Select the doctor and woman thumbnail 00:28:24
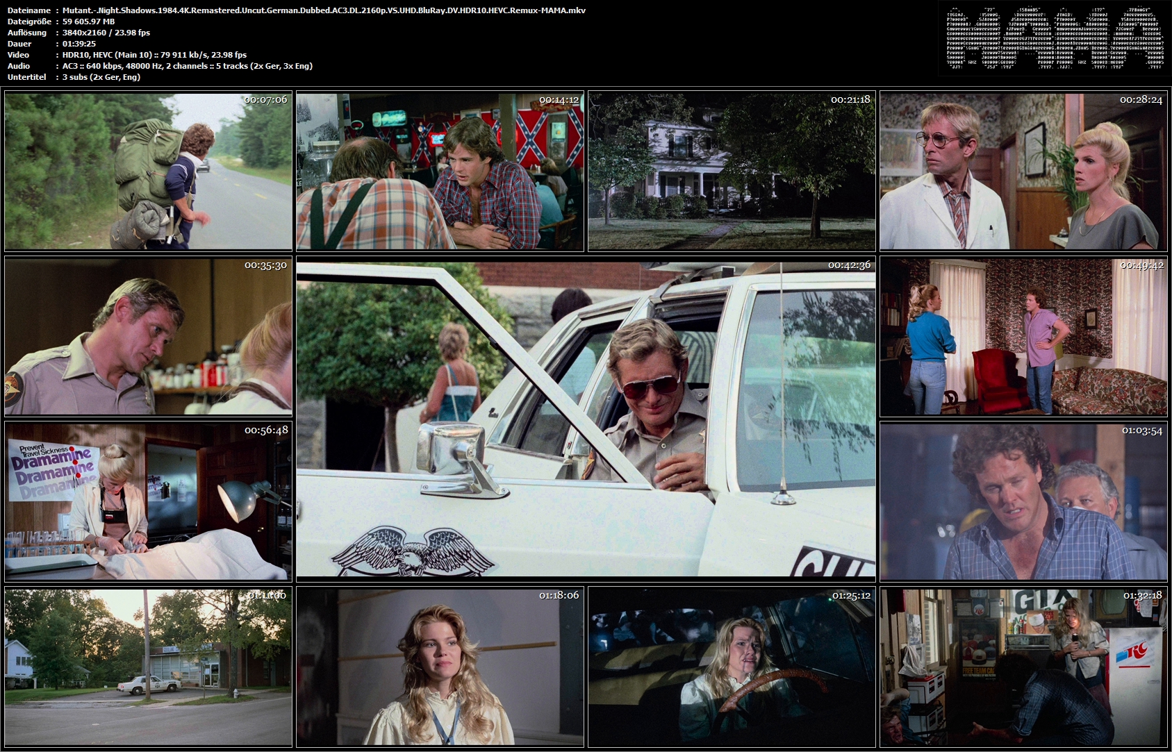The image size is (1172, 752). 1023,171
